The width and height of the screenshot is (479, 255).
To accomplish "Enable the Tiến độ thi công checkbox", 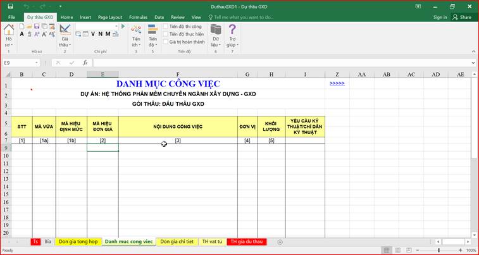I will [x=166, y=27].
